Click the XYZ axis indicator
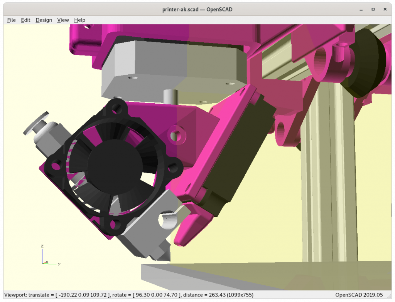Screen dimensions: 395x302 [x=51, y=255]
